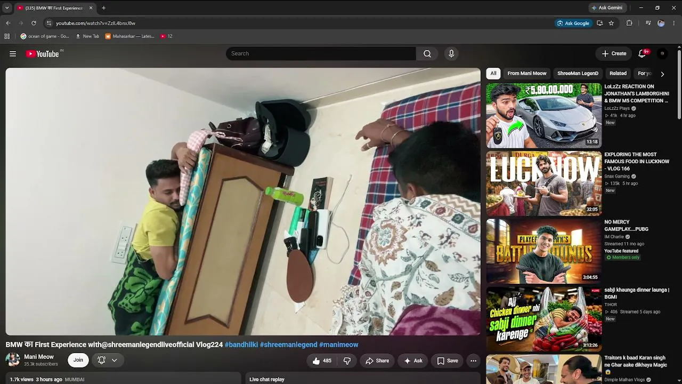Start voice search with the microphone icon
Image resolution: width=682 pixels, height=384 pixels.
point(451,54)
